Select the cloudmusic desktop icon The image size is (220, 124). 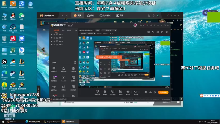click(x=13, y=39)
